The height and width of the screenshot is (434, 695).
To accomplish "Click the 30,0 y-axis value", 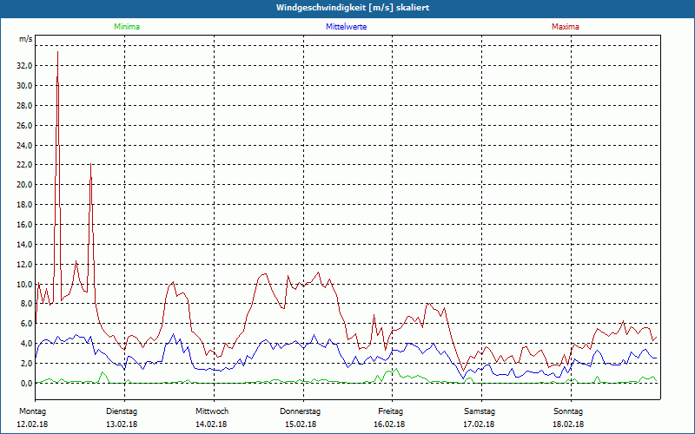I will [x=25, y=85].
